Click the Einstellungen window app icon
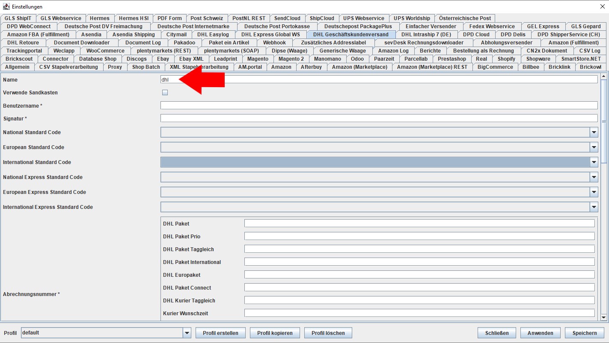Screen dimensions: 609x343 coord(6,6)
